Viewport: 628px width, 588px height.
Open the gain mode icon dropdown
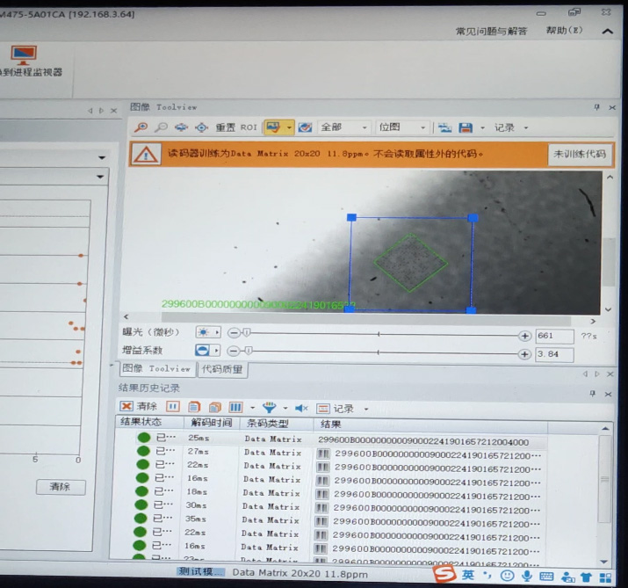(207, 351)
